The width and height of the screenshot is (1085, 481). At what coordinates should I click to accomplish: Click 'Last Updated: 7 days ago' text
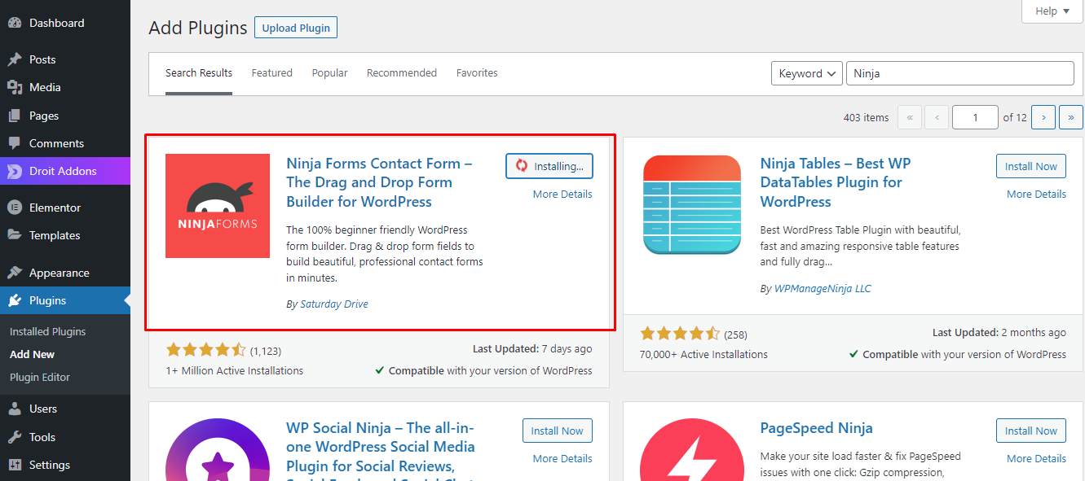(x=532, y=349)
